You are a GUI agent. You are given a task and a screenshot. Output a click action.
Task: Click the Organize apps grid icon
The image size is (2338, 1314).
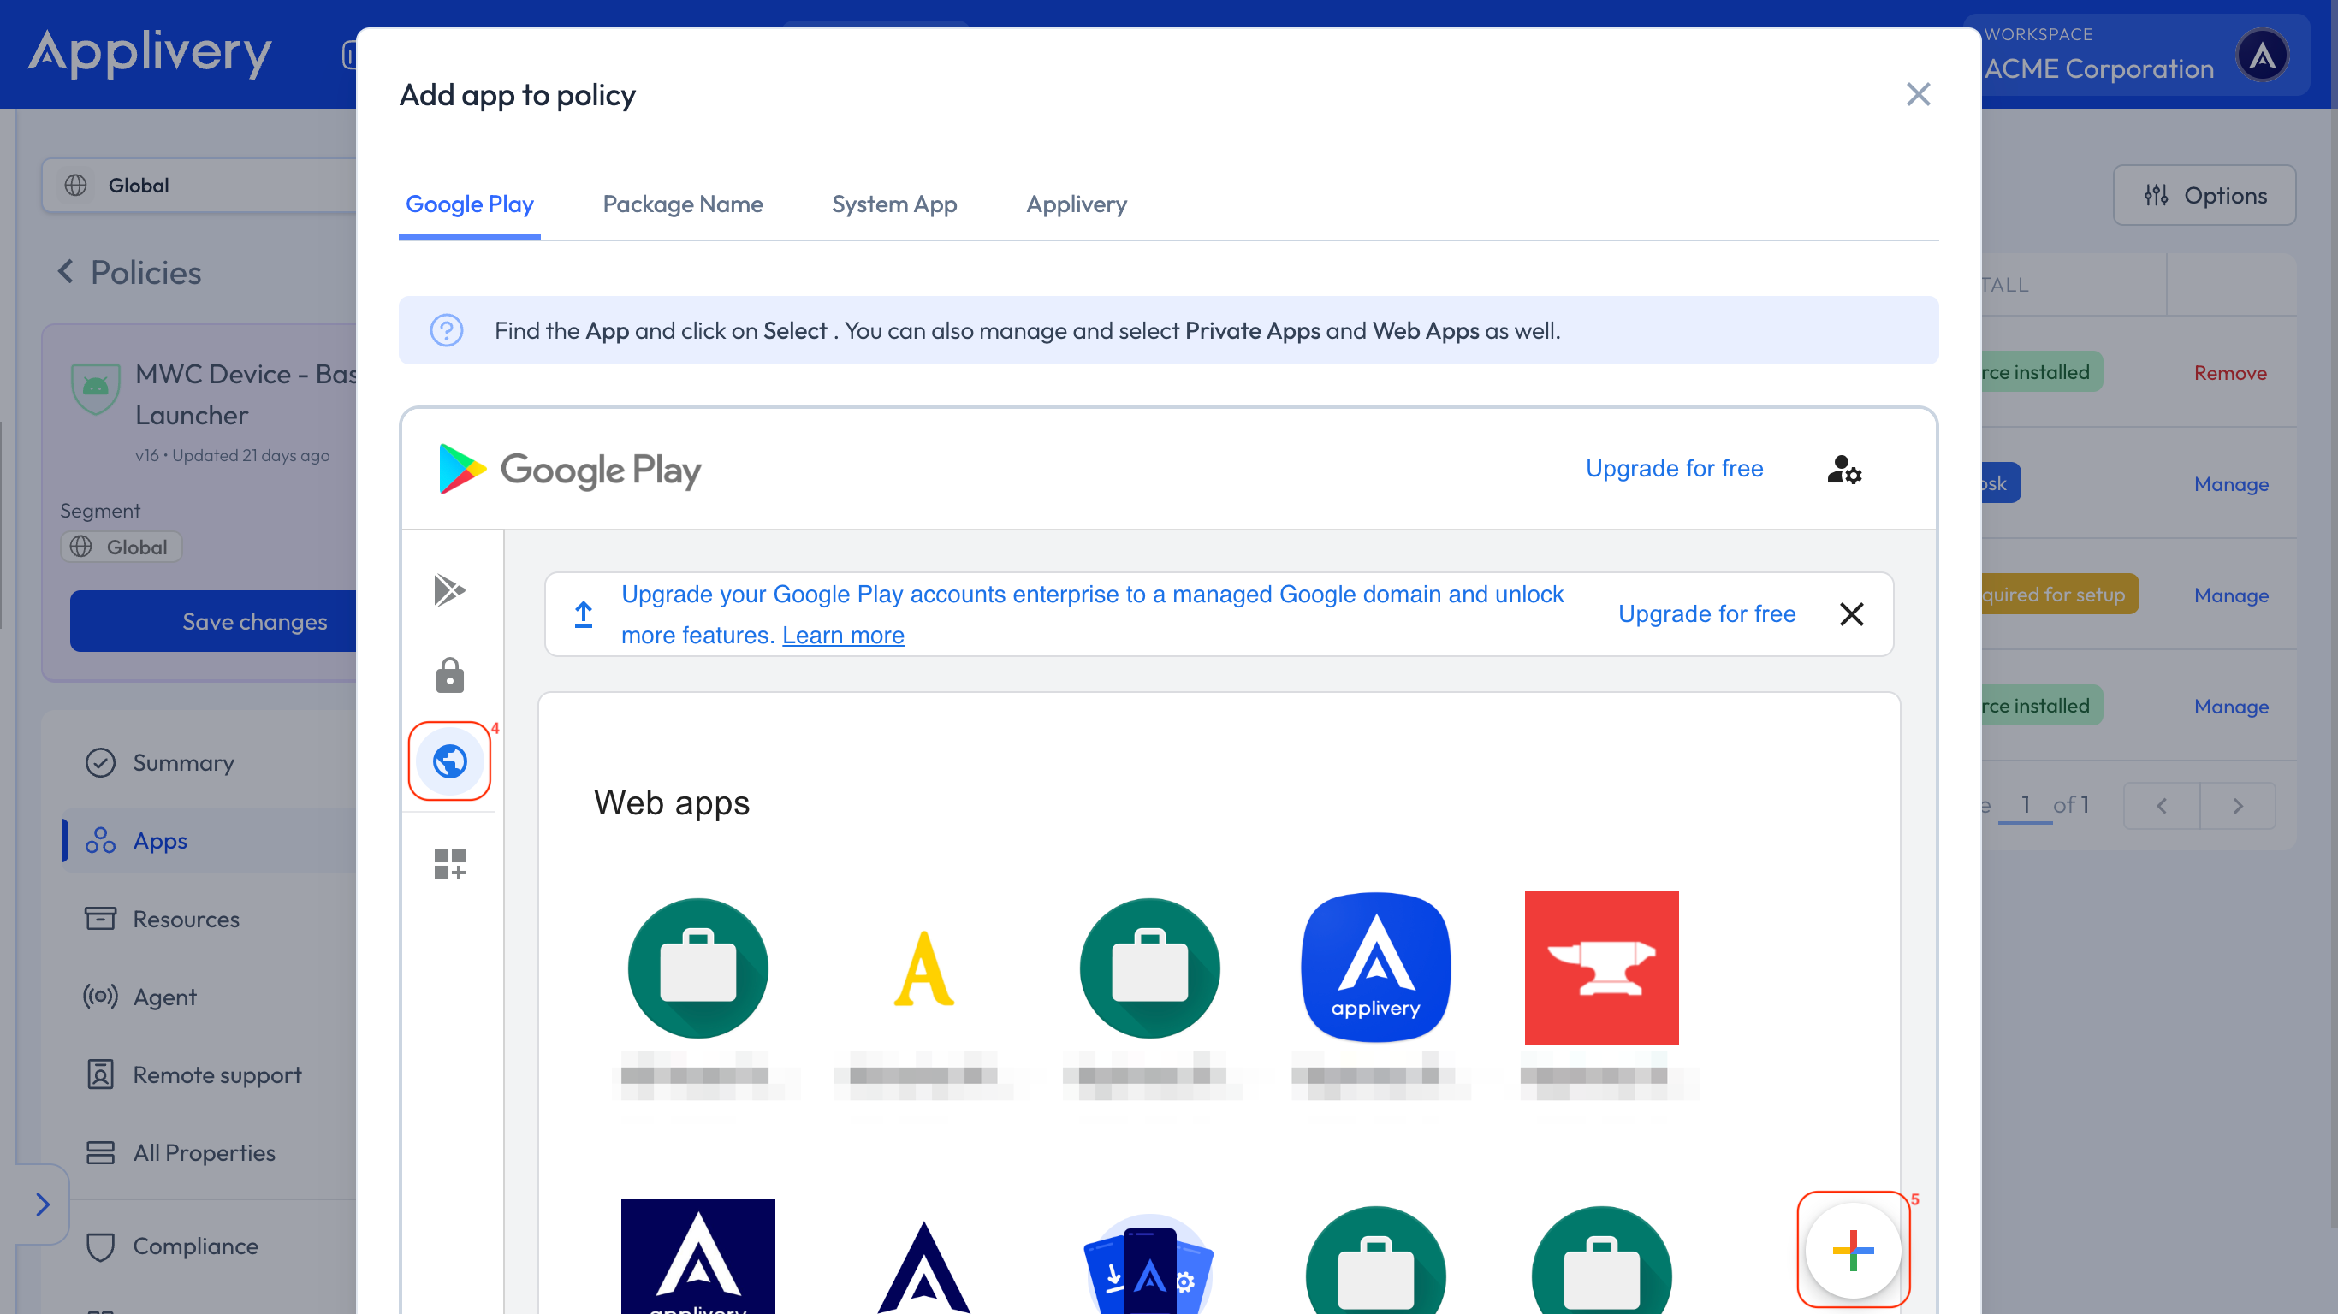tap(450, 863)
